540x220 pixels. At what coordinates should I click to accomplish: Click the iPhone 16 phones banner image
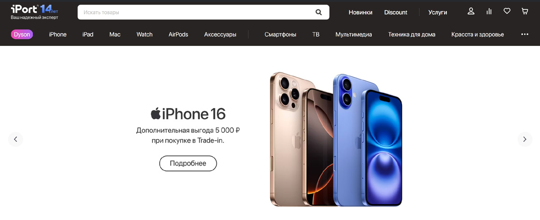(336, 139)
